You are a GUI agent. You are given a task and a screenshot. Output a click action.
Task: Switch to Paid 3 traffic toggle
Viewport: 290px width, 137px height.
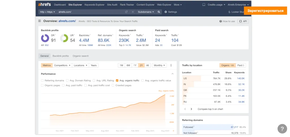click(x=241, y=65)
